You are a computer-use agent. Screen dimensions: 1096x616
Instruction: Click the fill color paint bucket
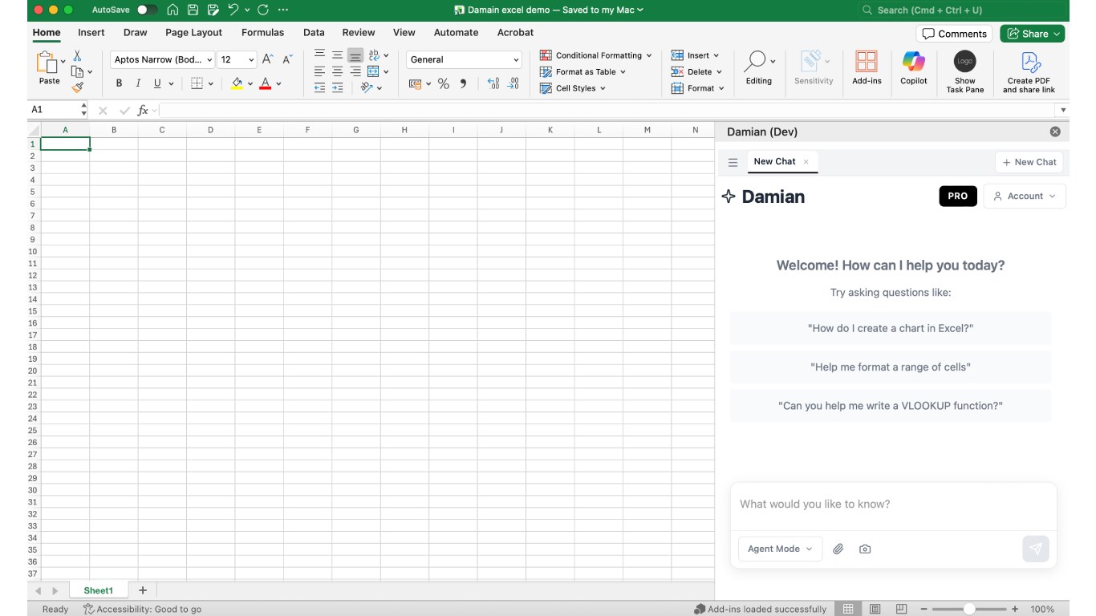coord(237,83)
